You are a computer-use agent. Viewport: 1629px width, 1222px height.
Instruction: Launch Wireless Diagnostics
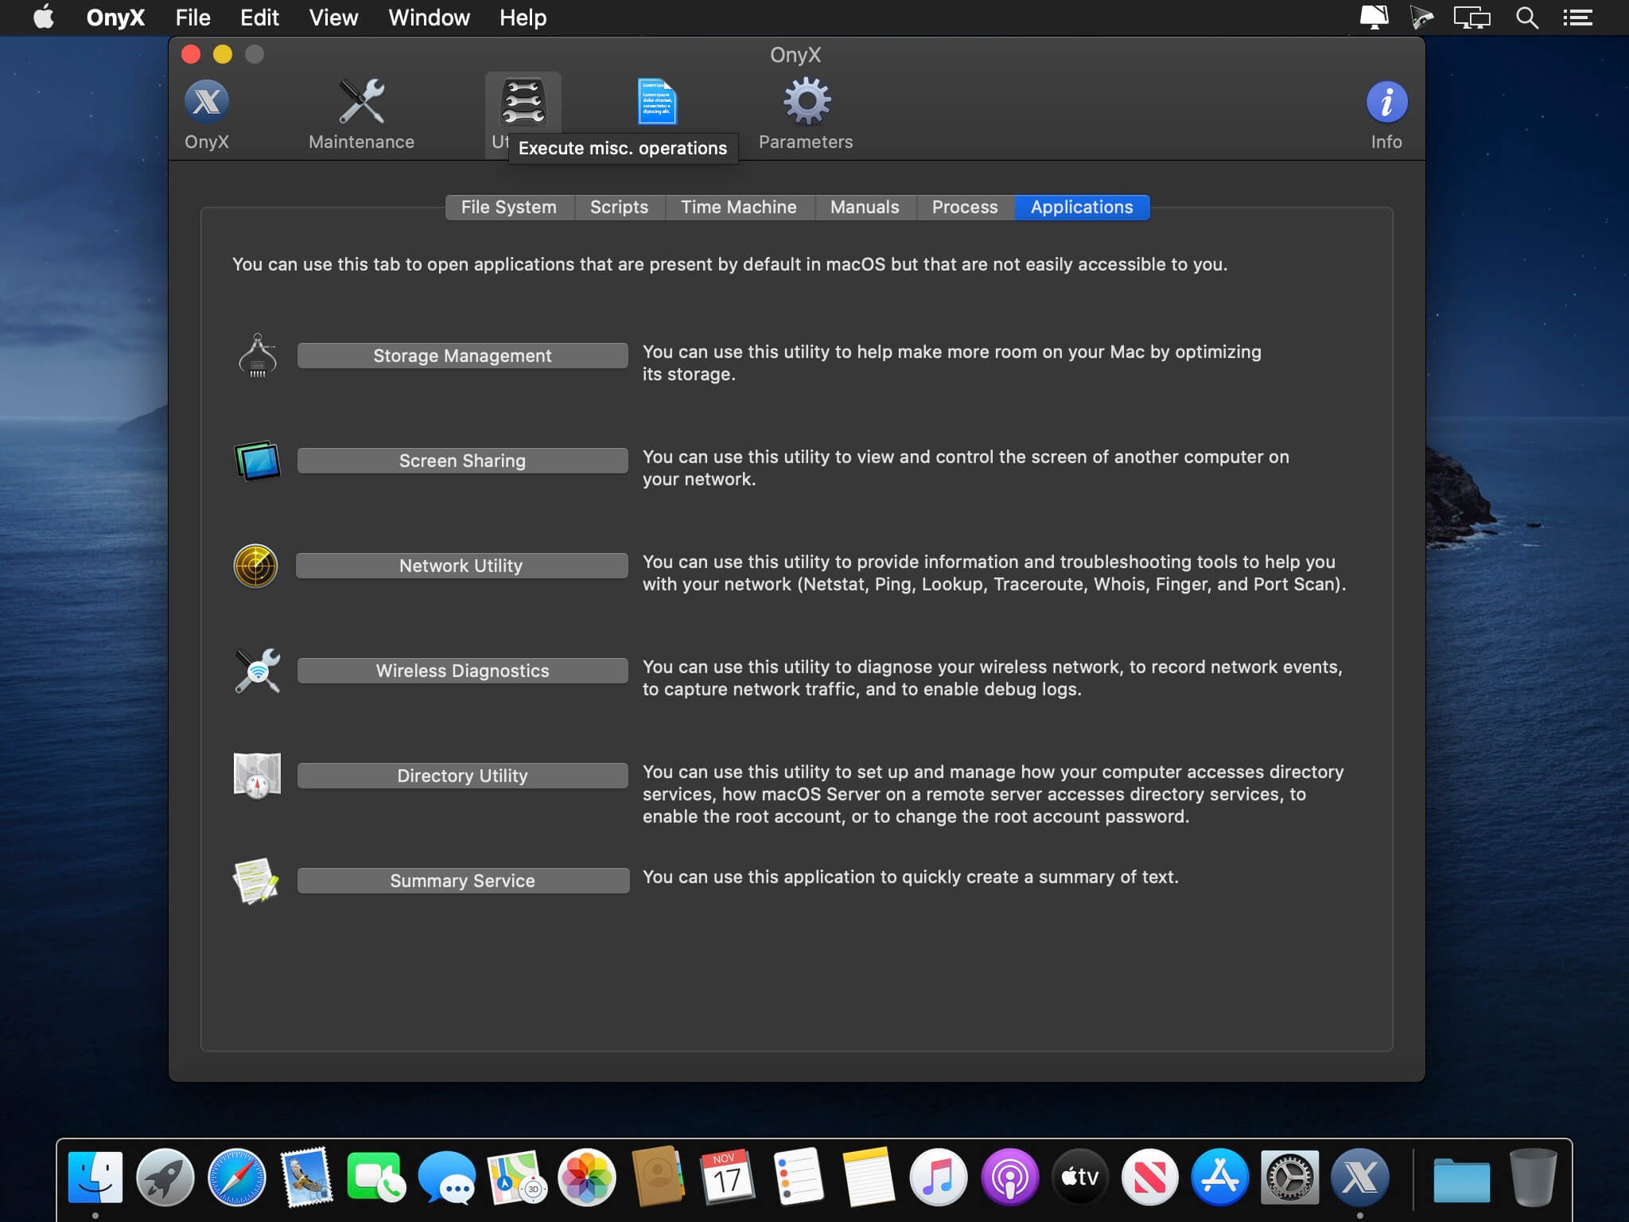click(x=462, y=671)
